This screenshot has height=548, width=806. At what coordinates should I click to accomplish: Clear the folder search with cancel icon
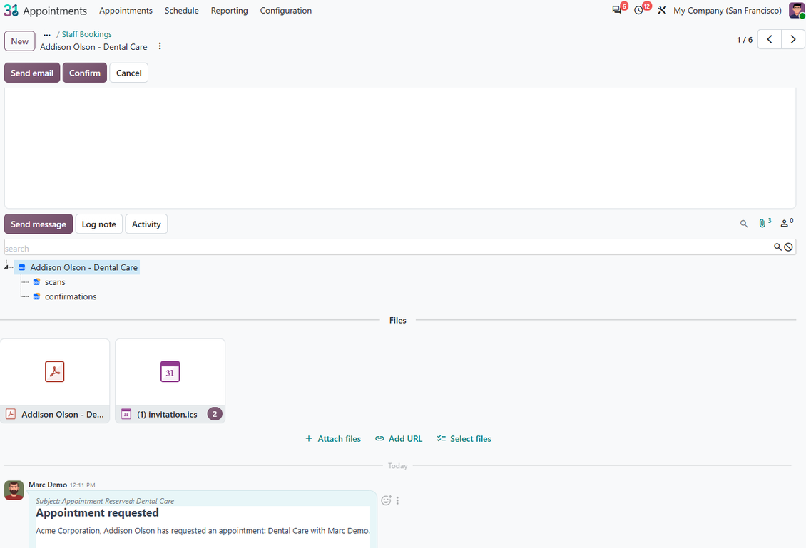788,247
